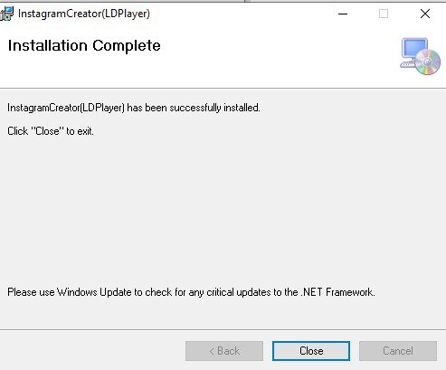Click the Close button to exit setup
Viewport: 446px width, 370px height.
pyautogui.click(x=311, y=351)
